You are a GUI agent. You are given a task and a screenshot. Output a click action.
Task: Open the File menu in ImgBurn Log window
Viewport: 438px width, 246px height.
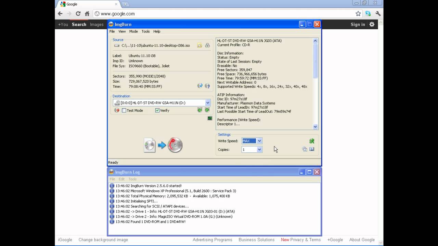point(112,179)
